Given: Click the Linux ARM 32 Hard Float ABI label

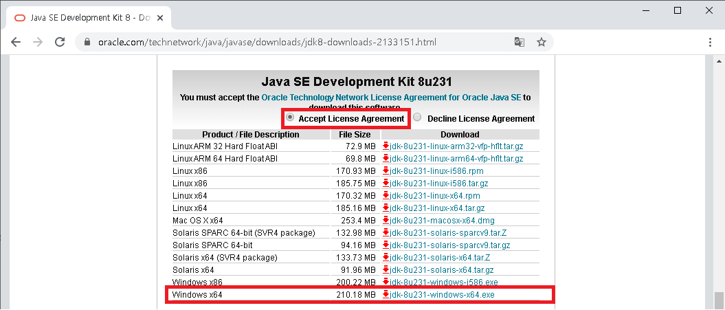Looking at the screenshot, I should [x=225, y=146].
